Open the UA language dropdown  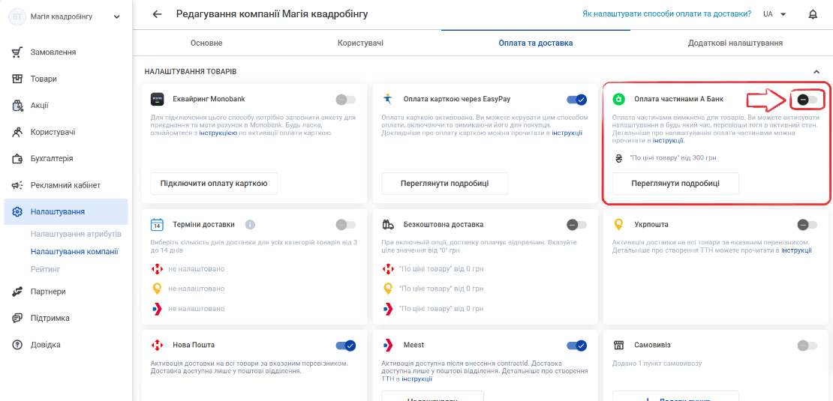click(x=774, y=14)
